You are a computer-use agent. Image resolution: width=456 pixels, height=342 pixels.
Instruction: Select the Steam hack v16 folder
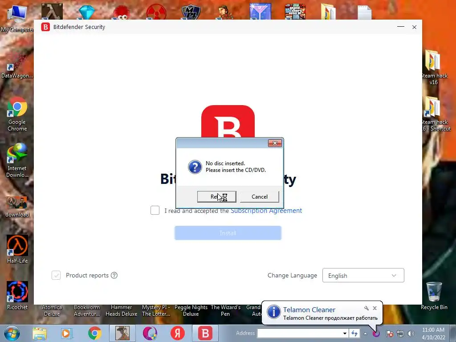click(x=433, y=68)
